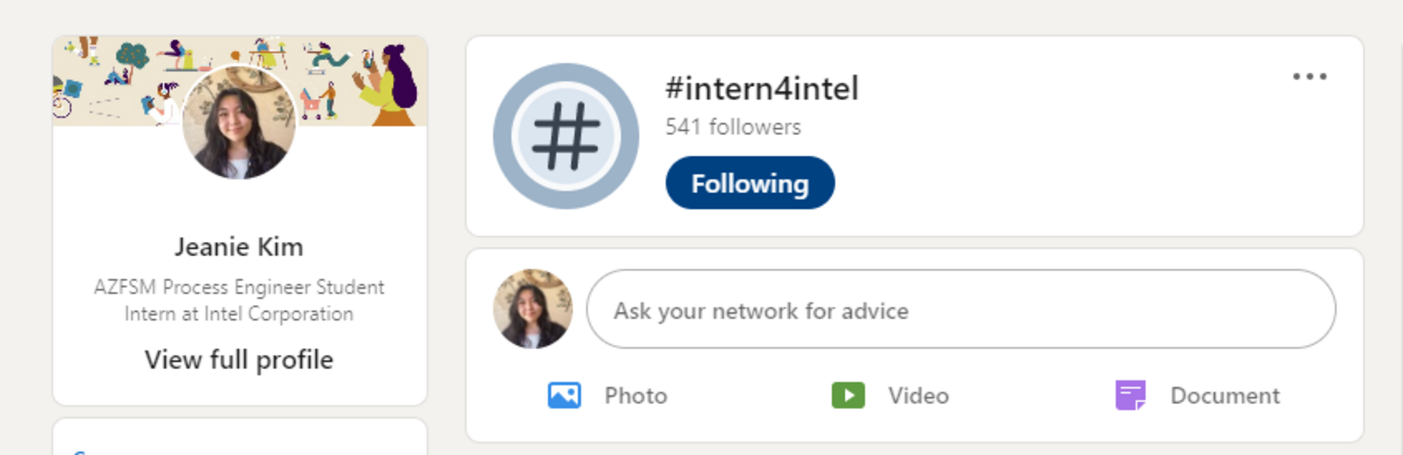Click the green Video play icon
This screenshot has width=1403, height=455.
(x=848, y=395)
